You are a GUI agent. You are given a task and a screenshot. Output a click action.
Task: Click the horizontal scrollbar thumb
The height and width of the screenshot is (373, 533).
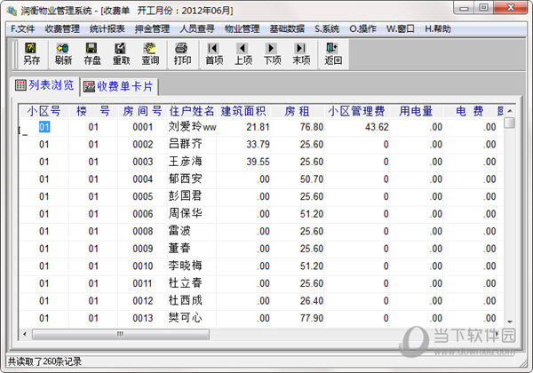point(121,334)
